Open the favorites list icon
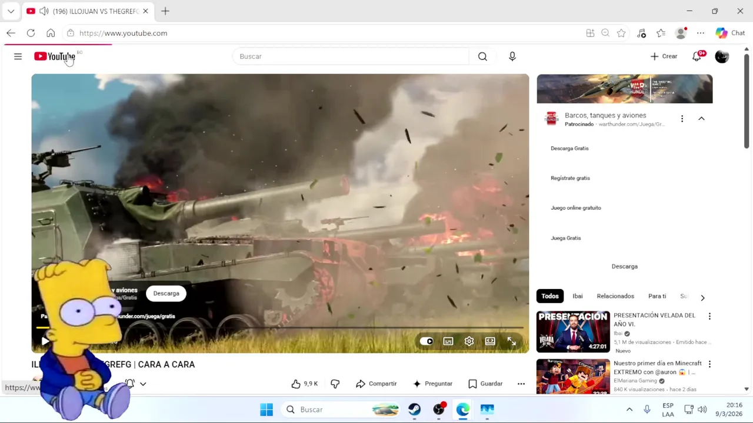The width and height of the screenshot is (753, 423). point(661,33)
